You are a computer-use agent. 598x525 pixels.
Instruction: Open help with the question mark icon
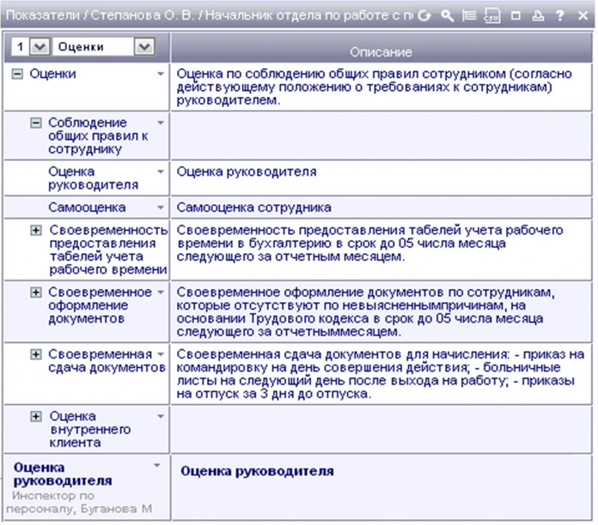(x=560, y=16)
